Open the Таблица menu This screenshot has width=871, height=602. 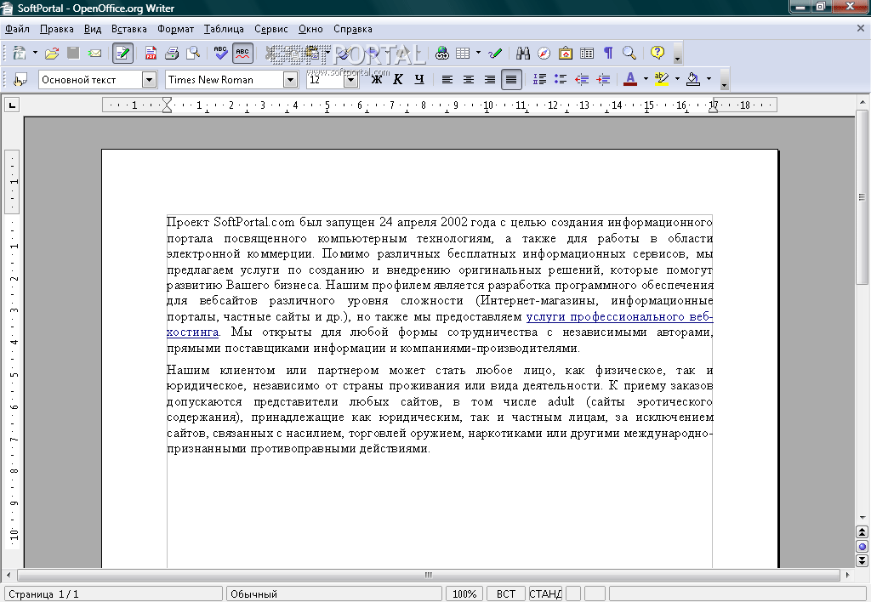tap(224, 29)
